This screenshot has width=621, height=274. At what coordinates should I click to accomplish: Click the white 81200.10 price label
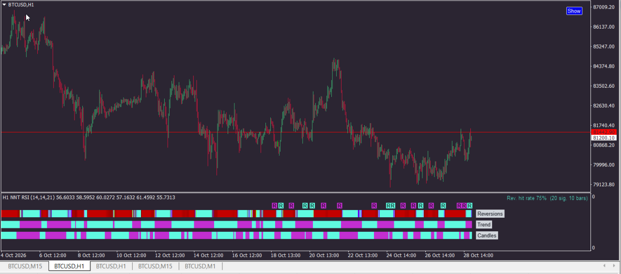[604, 138]
